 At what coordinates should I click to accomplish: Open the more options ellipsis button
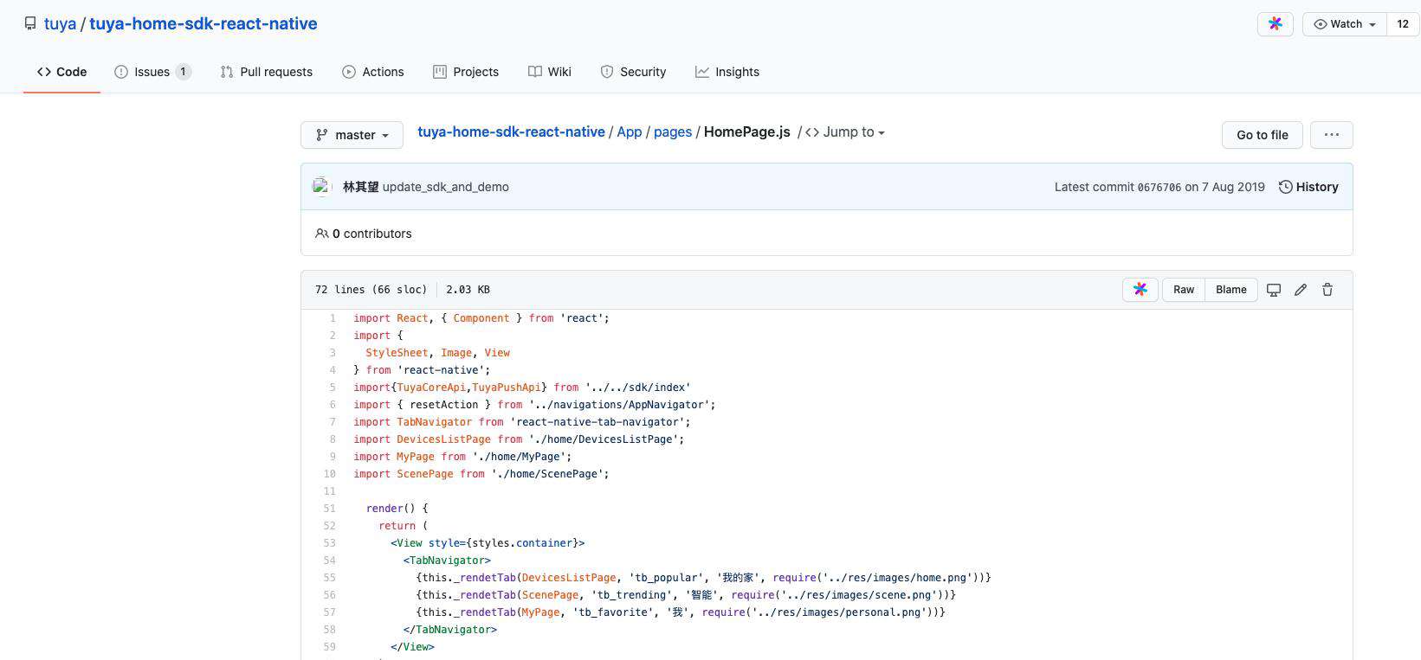click(x=1332, y=135)
